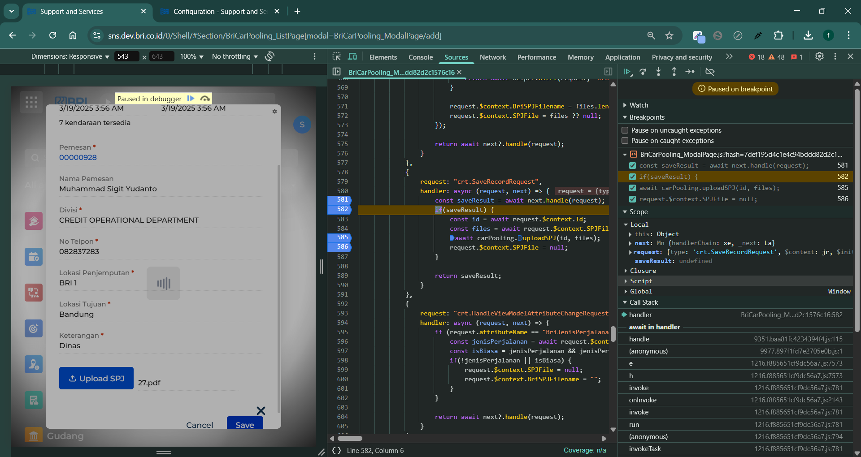Screen dimensions: 861x457
Task: Open the 100% zoom dropdown
Action: coord(191,56)
